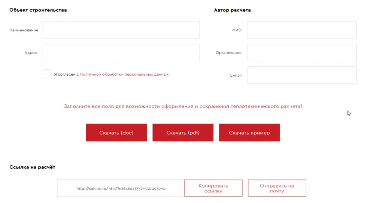Focus the Адрес text field
Viewport: 365px width, 203px height.
[121, 52]
